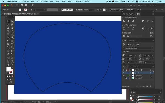
Task: Open leading value dropdown in Character panel
Action: point(153,55)
